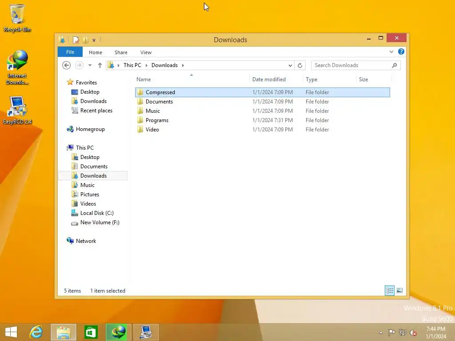Screen dimensions: 455x341
Task: Open EasyBCD taskbar button
Action: (146, 332)
